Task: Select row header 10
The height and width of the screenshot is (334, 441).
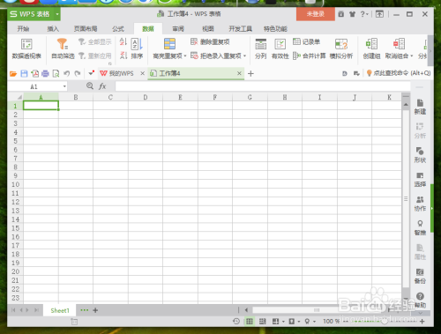Action: pos(15,184)
